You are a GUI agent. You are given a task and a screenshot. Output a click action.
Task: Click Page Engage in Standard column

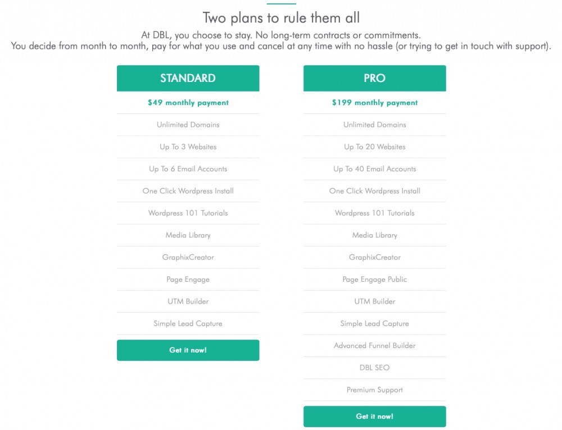[188, 279]
